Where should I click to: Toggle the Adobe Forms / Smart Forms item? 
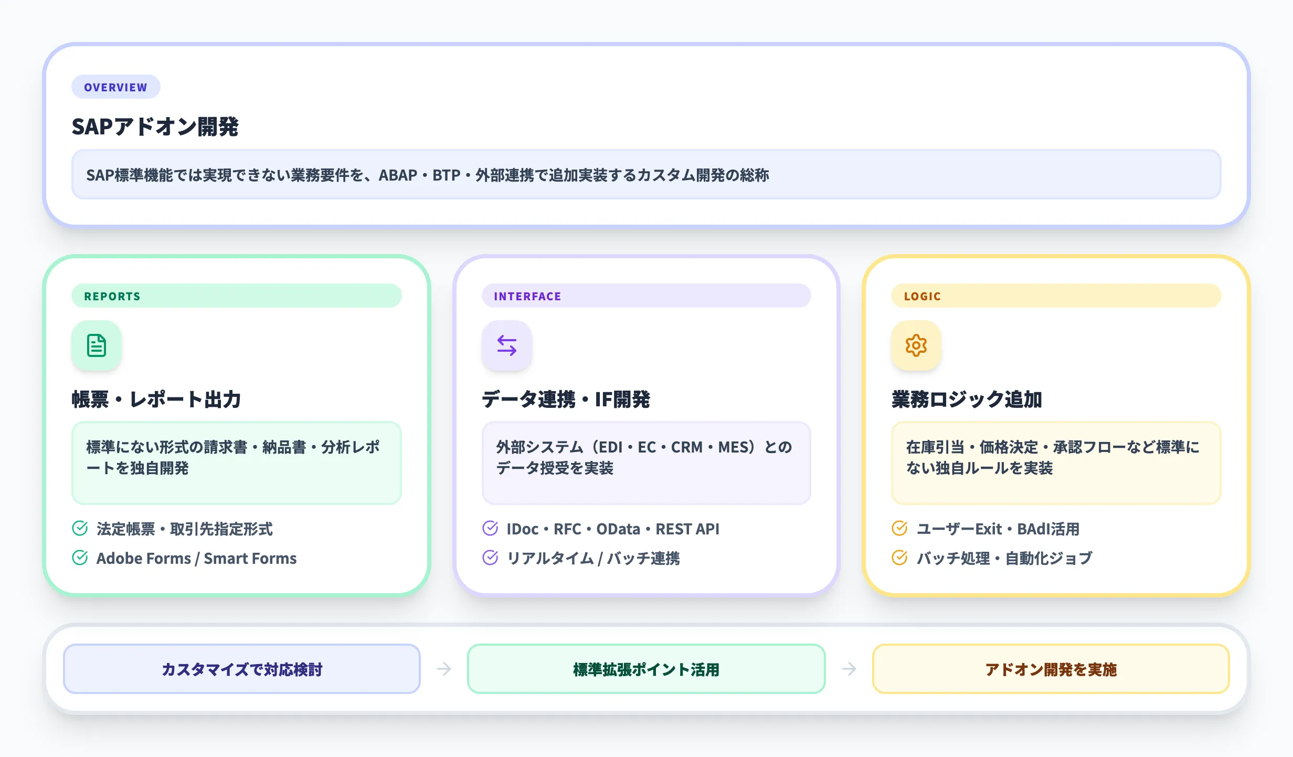(x=196, y=558)
